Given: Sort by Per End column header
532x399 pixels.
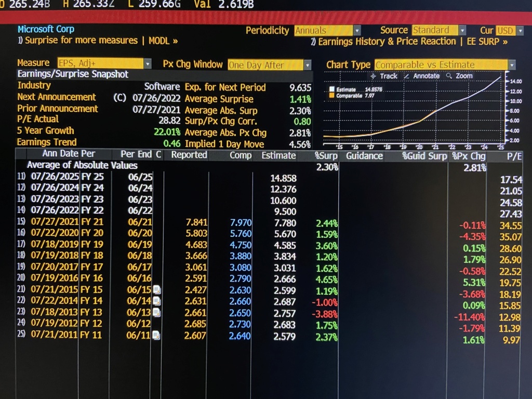Looking at the screenshot, I should 136,154.
